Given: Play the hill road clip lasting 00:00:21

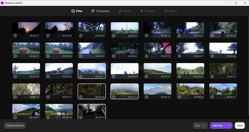Looking at the screenshot, I should (x=15, y=117).
